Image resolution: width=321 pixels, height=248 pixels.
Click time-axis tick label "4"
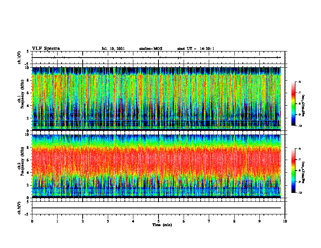coord(133,221)
